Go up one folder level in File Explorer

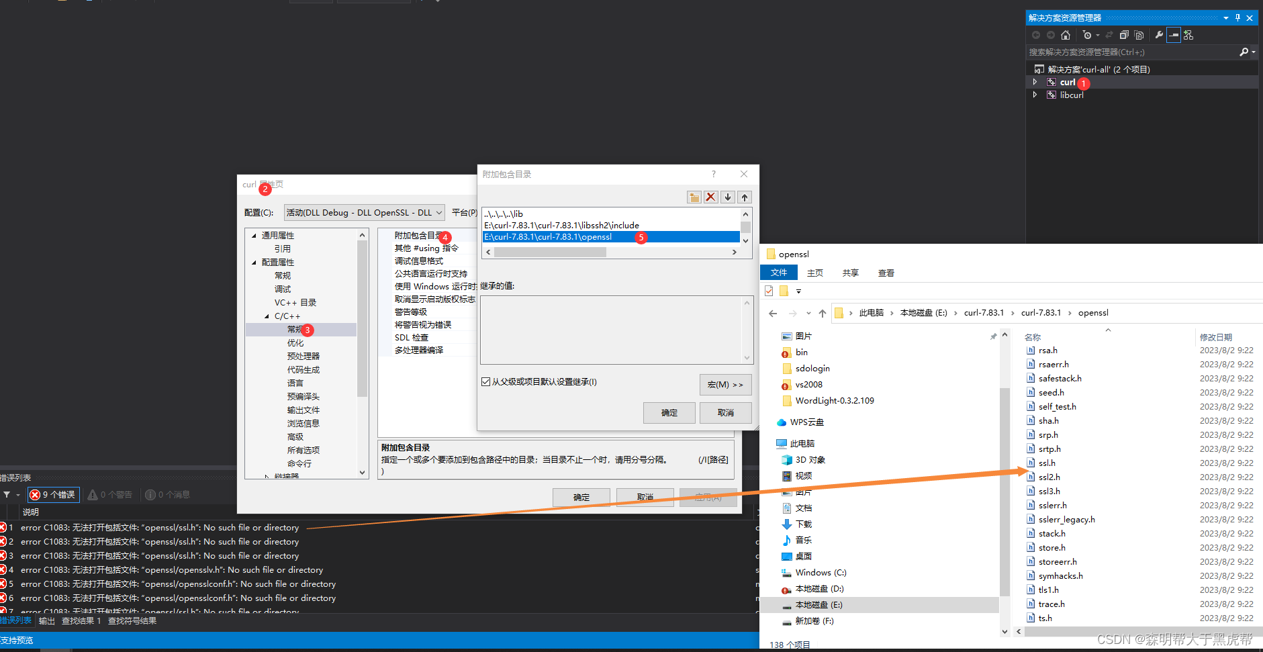tap(823, 313)
